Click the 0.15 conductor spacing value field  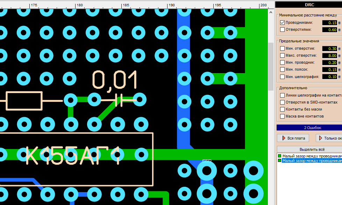coord(329,23)
